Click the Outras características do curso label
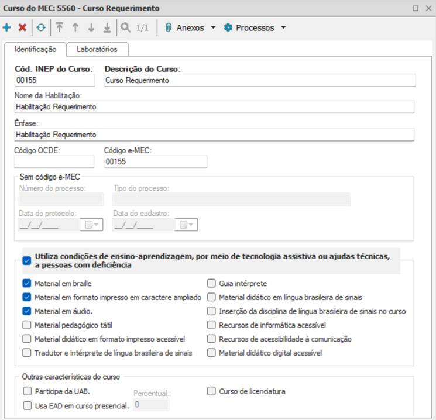The image size is (436, 420). 71,377
